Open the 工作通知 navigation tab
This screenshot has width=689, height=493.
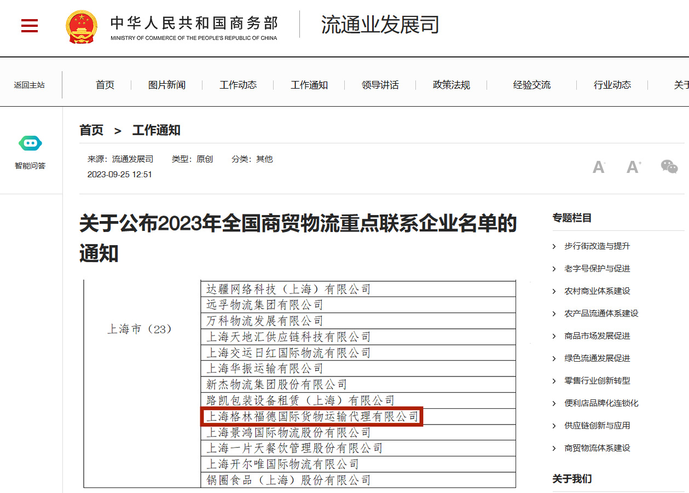309,85
